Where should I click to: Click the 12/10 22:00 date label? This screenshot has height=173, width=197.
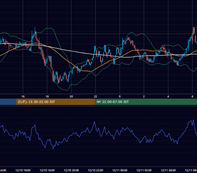[x=96, y=170]
